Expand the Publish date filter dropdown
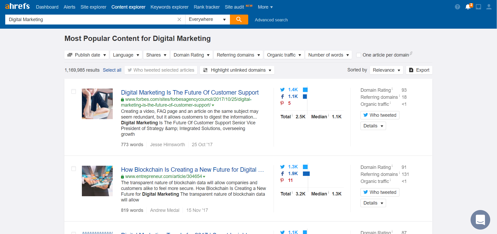Viewport: 497px width, 234px height. 87,55
